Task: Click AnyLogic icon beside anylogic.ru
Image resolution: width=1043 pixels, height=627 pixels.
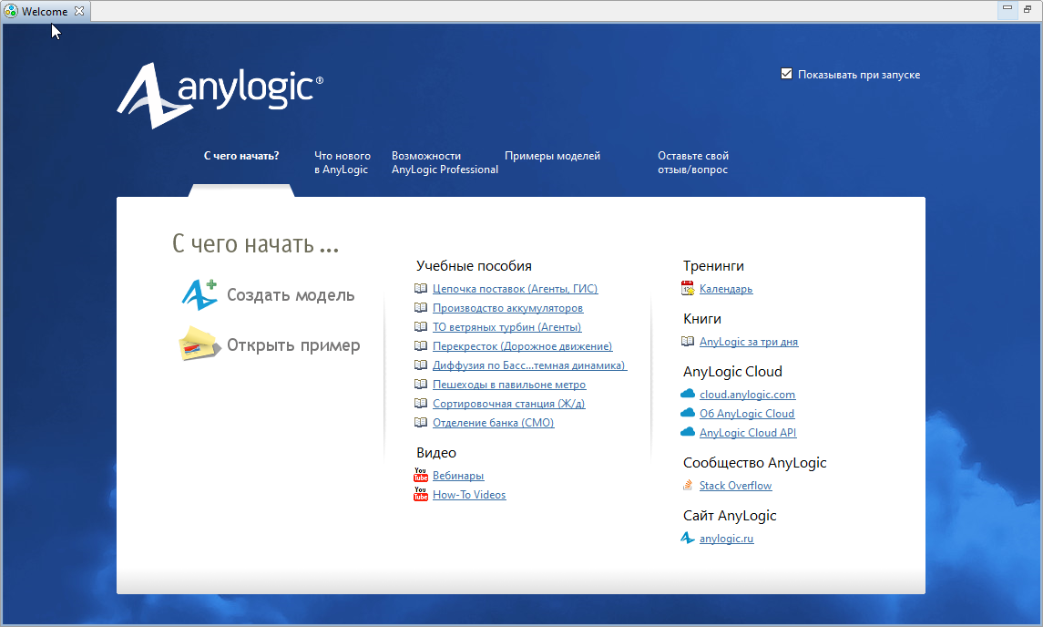Action: click(x=687, y=538)
